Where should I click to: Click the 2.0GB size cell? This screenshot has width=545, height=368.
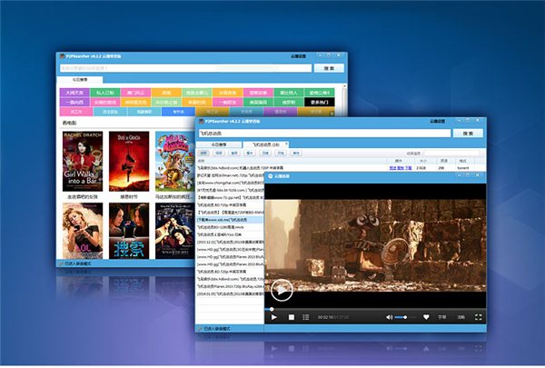[421, 168]
